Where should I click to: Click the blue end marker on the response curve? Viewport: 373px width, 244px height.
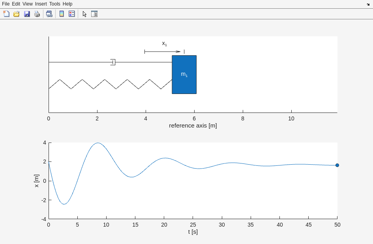coord(337,165)
